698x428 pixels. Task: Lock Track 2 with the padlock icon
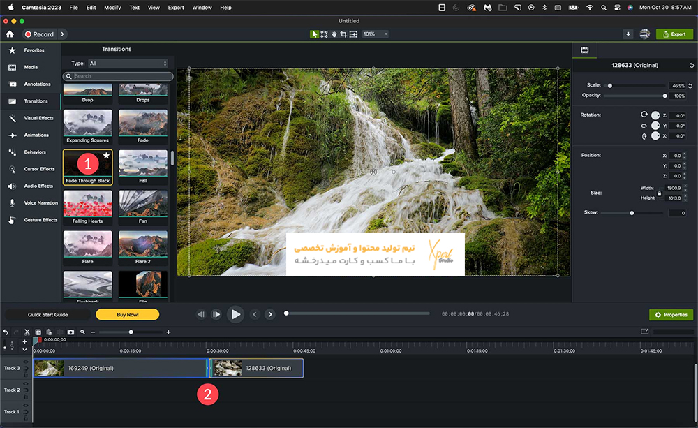pyautogui.click(x=25, y=397)
